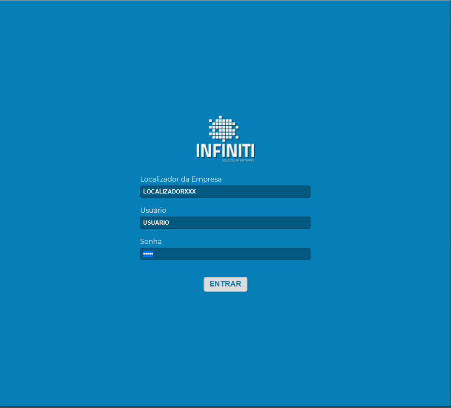The width and height of the screenshot is (451, 408).
Task: Click on the USUARIO text in field
Action: [x=156, y=223]
